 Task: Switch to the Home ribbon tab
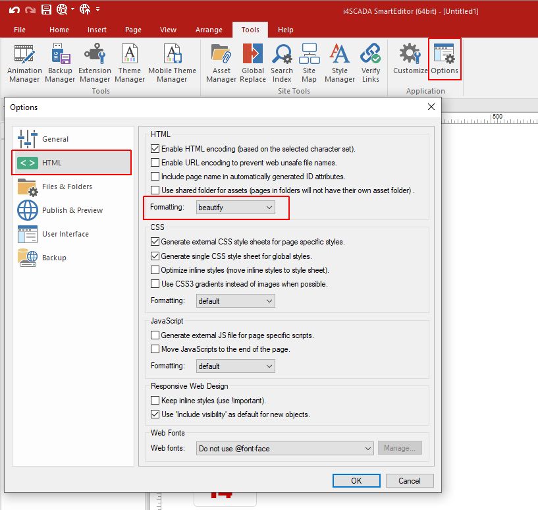pos(59,30)
